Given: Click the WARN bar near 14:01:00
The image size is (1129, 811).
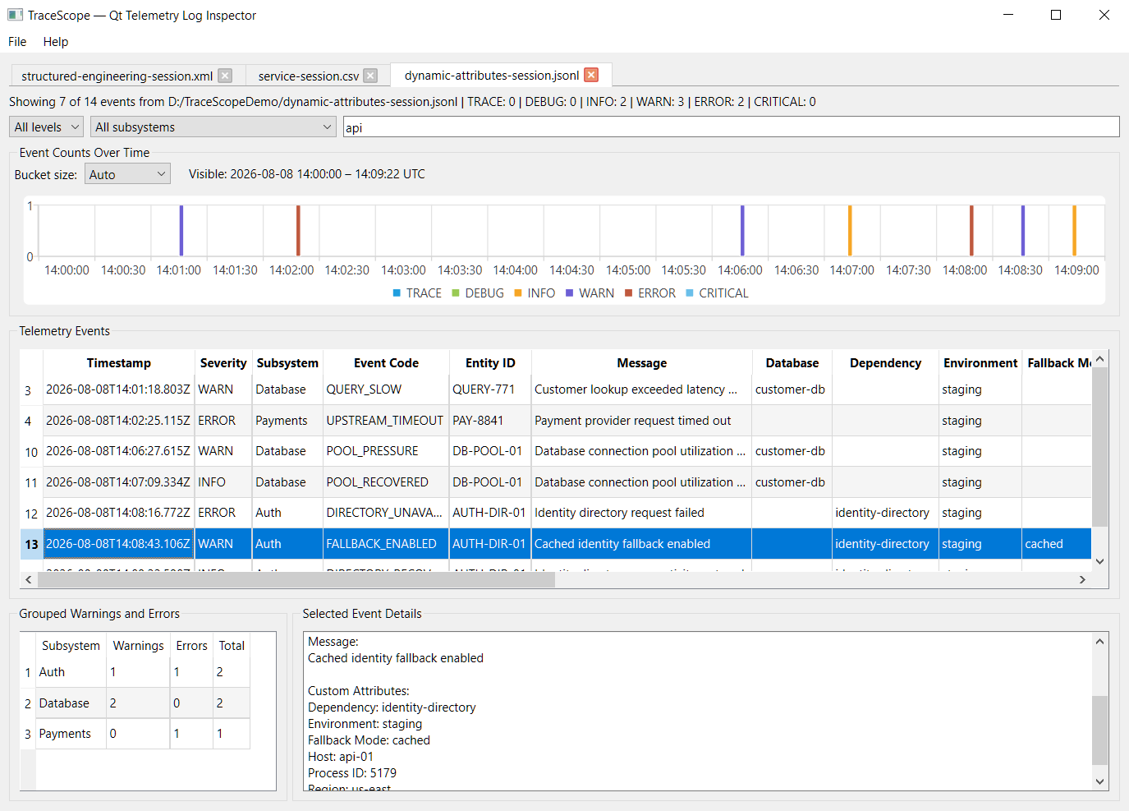Looking at the screenshot, I should point(181,231).
